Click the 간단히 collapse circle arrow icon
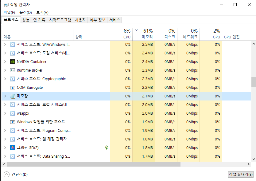The height and width of the screenshot is (181, 256). pos(6,174)
